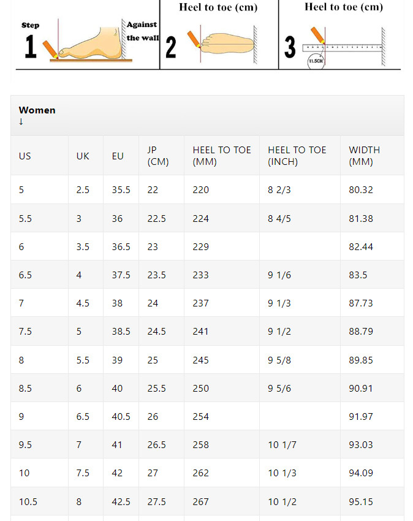
Task: Click the HEEL TO TOE (INCH) header
Action: 297,156
